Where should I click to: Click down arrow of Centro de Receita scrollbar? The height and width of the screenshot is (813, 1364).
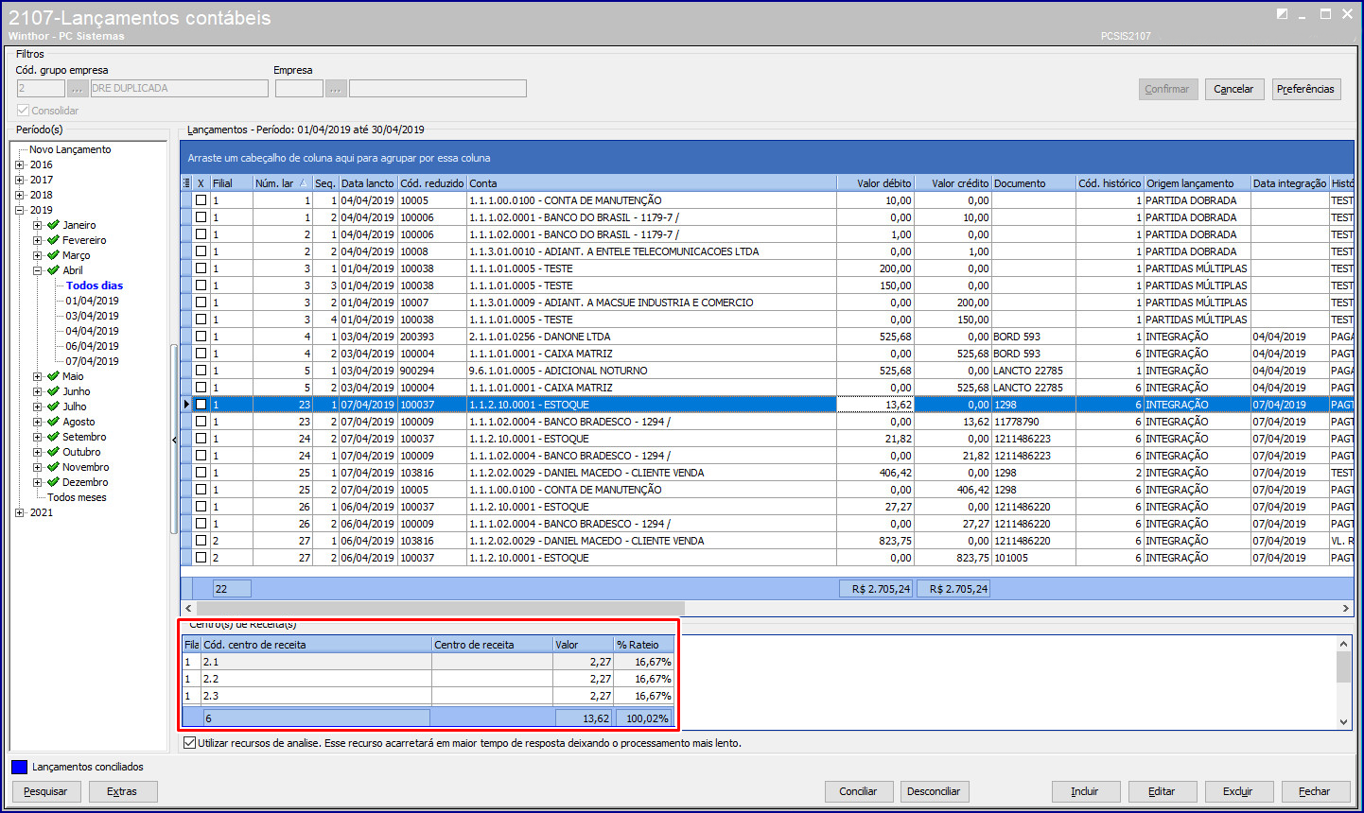click(1343, 721)
